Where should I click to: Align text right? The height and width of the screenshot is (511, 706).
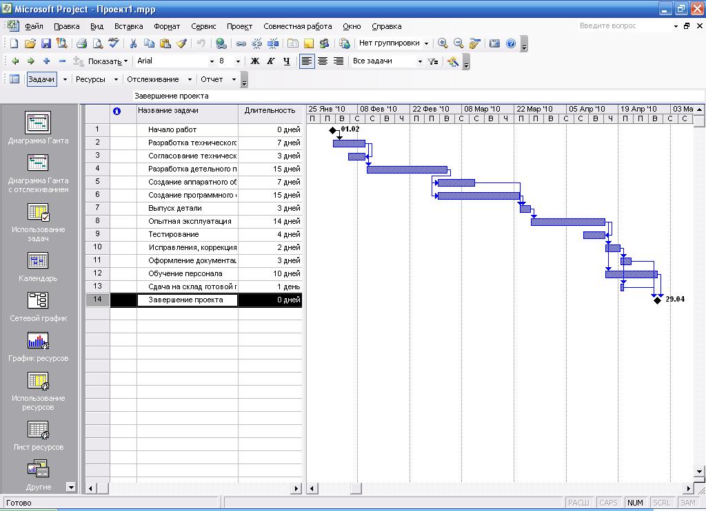[339, 61]
